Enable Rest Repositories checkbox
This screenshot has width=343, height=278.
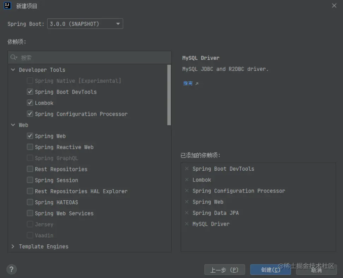click(30, 169)
